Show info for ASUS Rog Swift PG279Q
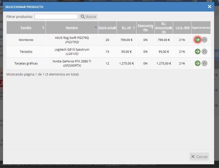Screen dimensions: 219x168 (x=204, y=40)
